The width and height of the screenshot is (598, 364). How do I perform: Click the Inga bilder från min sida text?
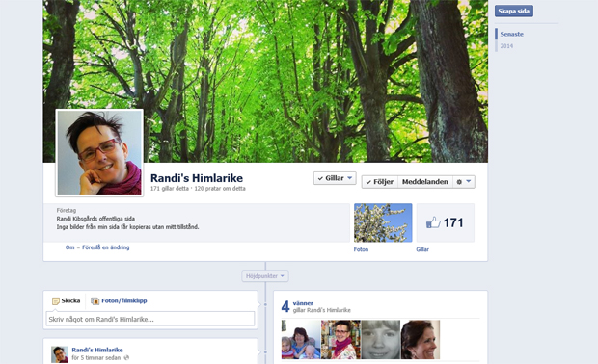coord(127,227)
